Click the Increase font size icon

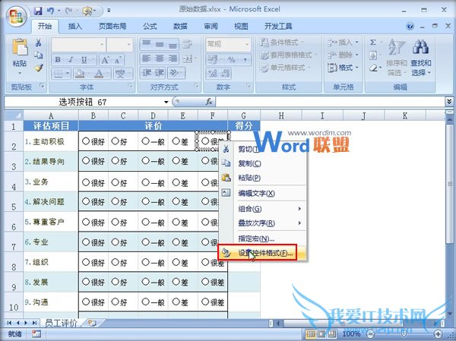105,60
